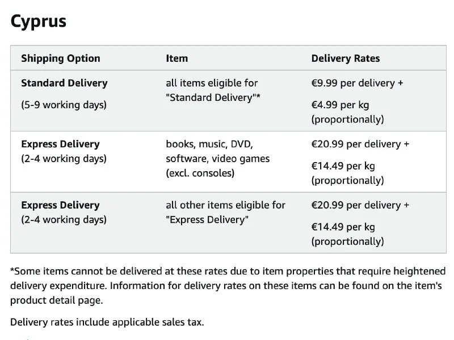Click the asterisk footnote about heightened delivery expenditure
The height and width of the screenshot is (340, 454).
tap(226, 286)
